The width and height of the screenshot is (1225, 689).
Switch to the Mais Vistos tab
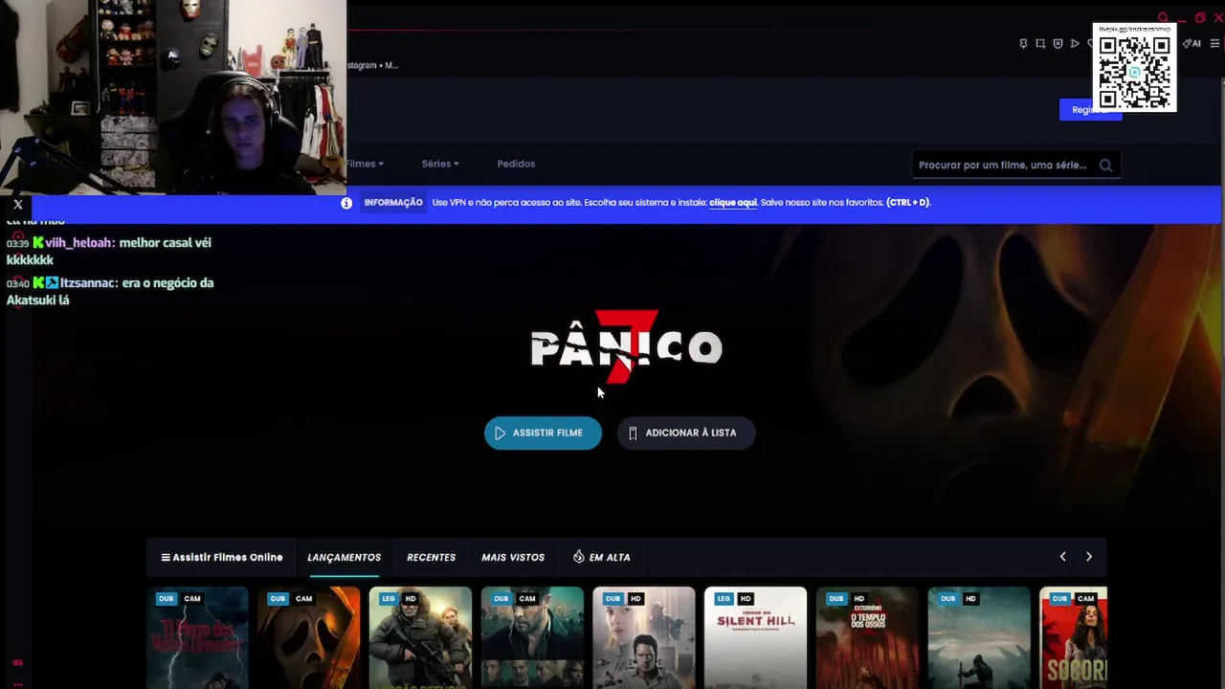click(513, 557)
